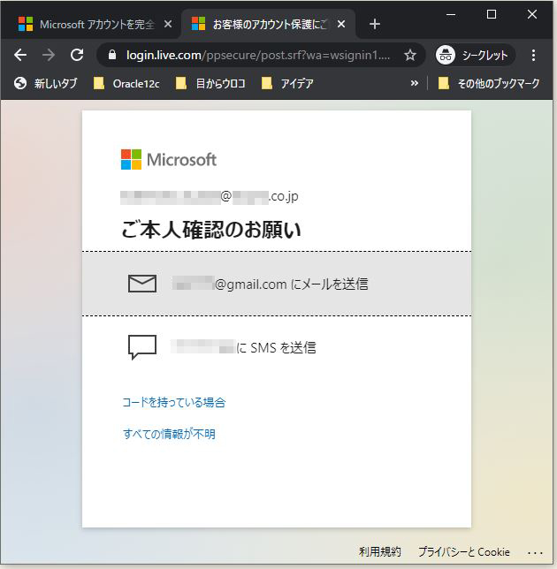Close the Microsoft アカウントを完全 tab
This screenshot has width=557, height=569.
coord(168,25)
